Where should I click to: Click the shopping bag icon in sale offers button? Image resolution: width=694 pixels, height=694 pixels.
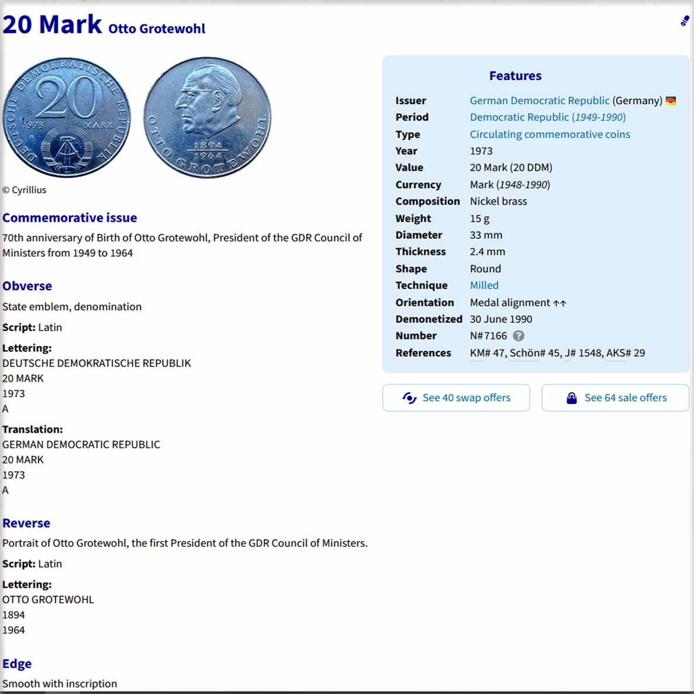[571, 398]
